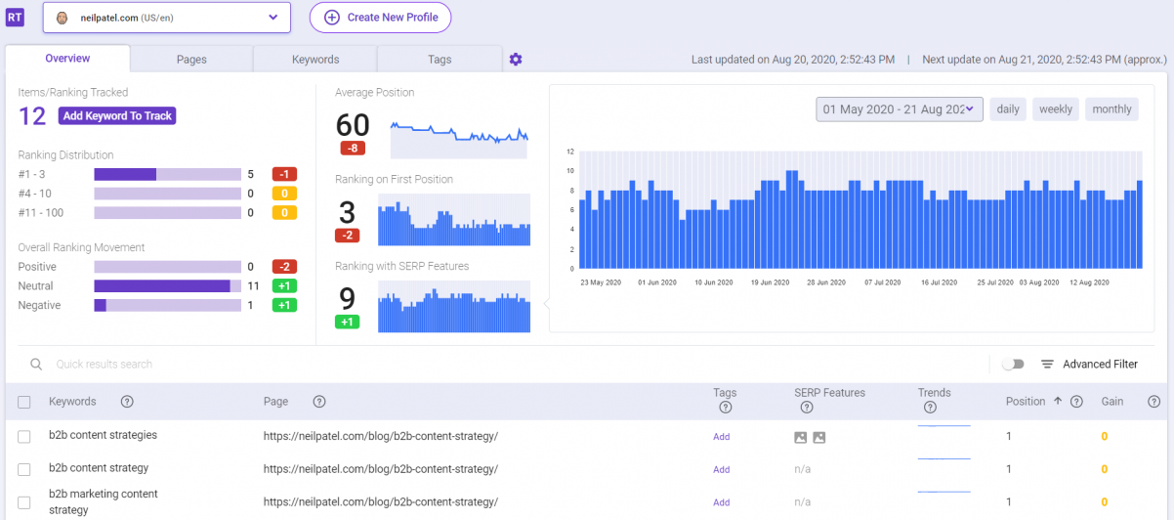Click the Advanced Filter lines icon
Screen dimensions: 1174x520
[x=1047, y=364]
